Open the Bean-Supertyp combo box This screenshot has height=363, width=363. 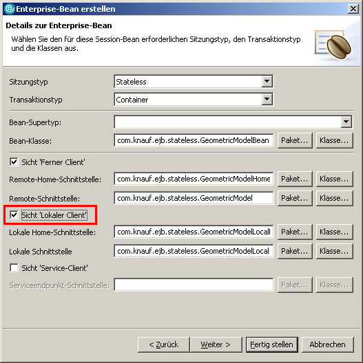(x=234, y=122)
